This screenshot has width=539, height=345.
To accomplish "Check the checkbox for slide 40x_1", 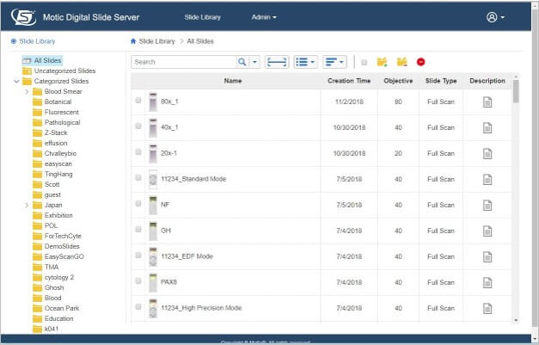I will 139,126.
